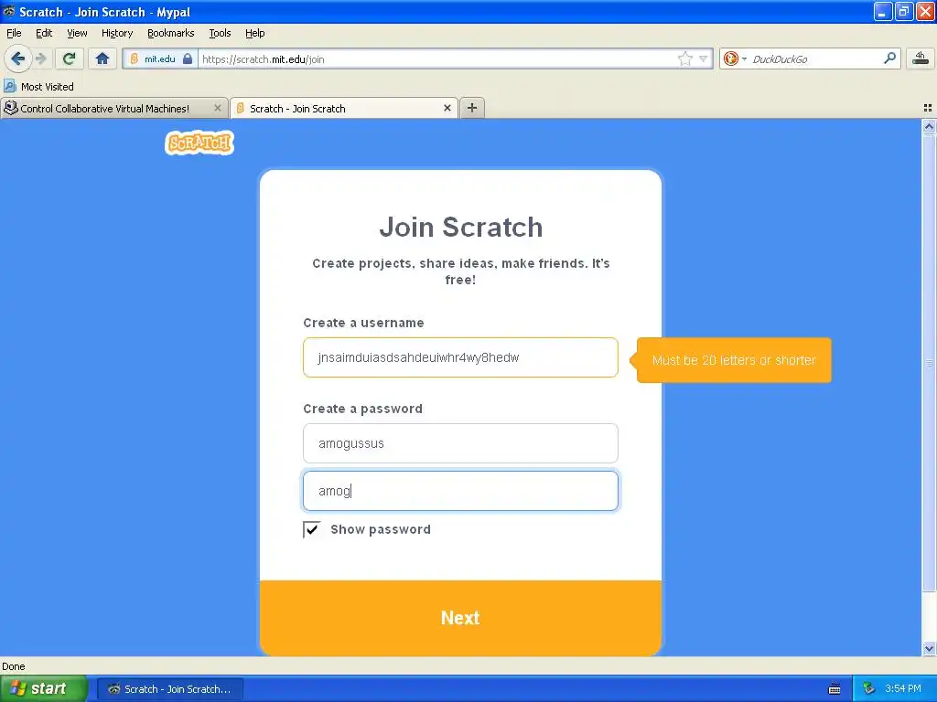Click scrollbar down arrow

click(x=929, y=649)
